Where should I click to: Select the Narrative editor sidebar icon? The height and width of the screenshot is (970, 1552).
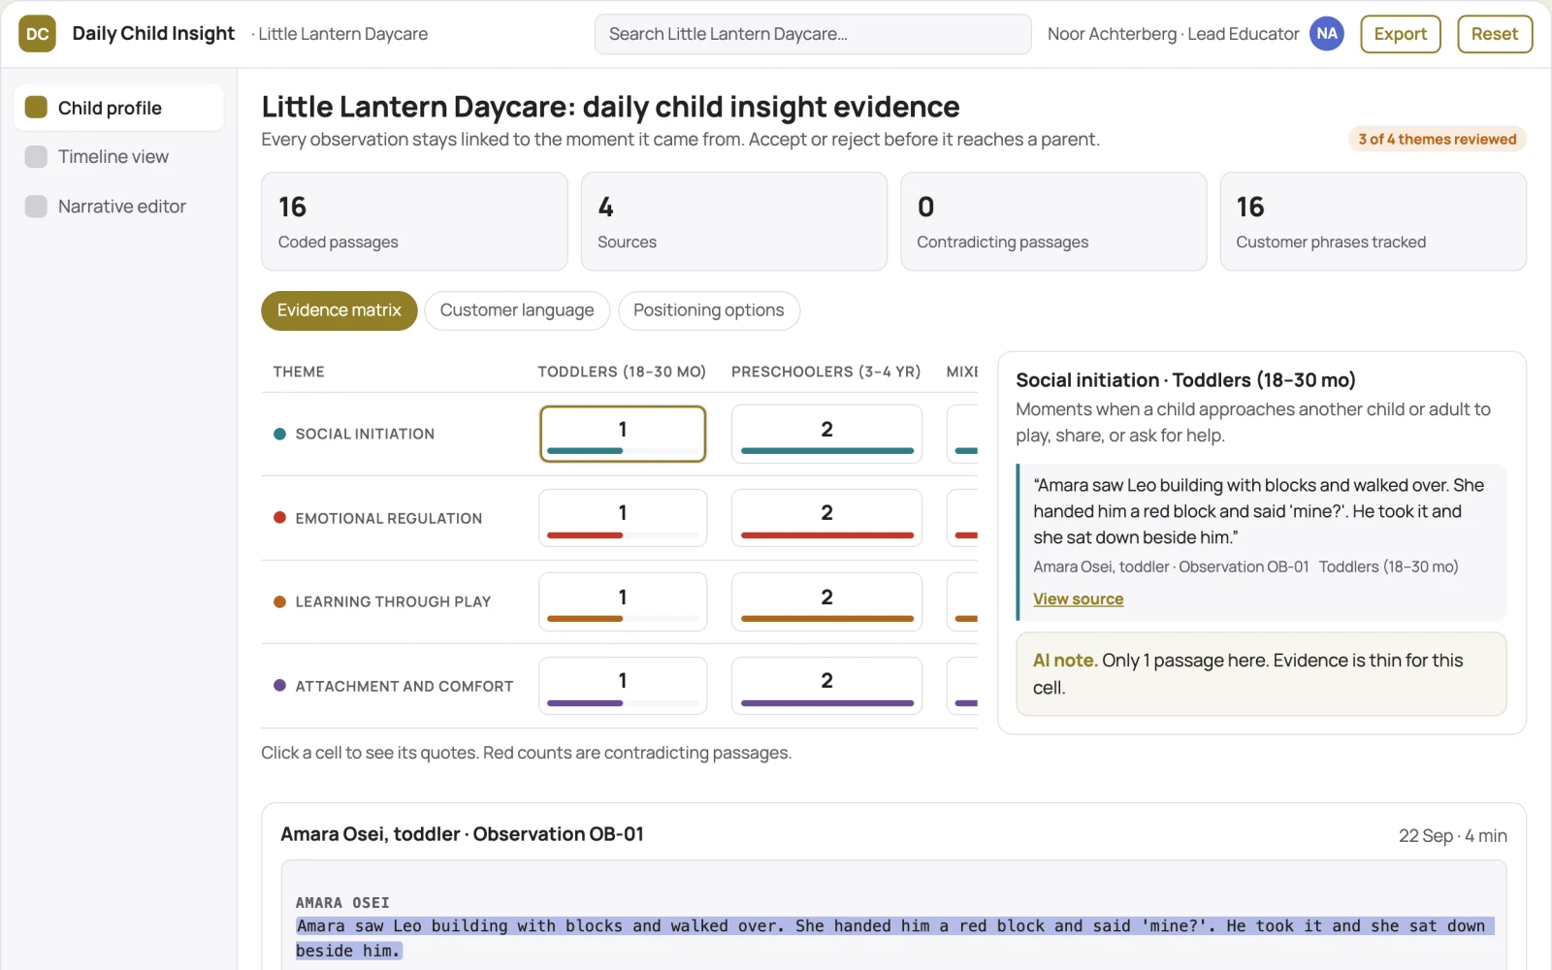[x=36, y=206]
